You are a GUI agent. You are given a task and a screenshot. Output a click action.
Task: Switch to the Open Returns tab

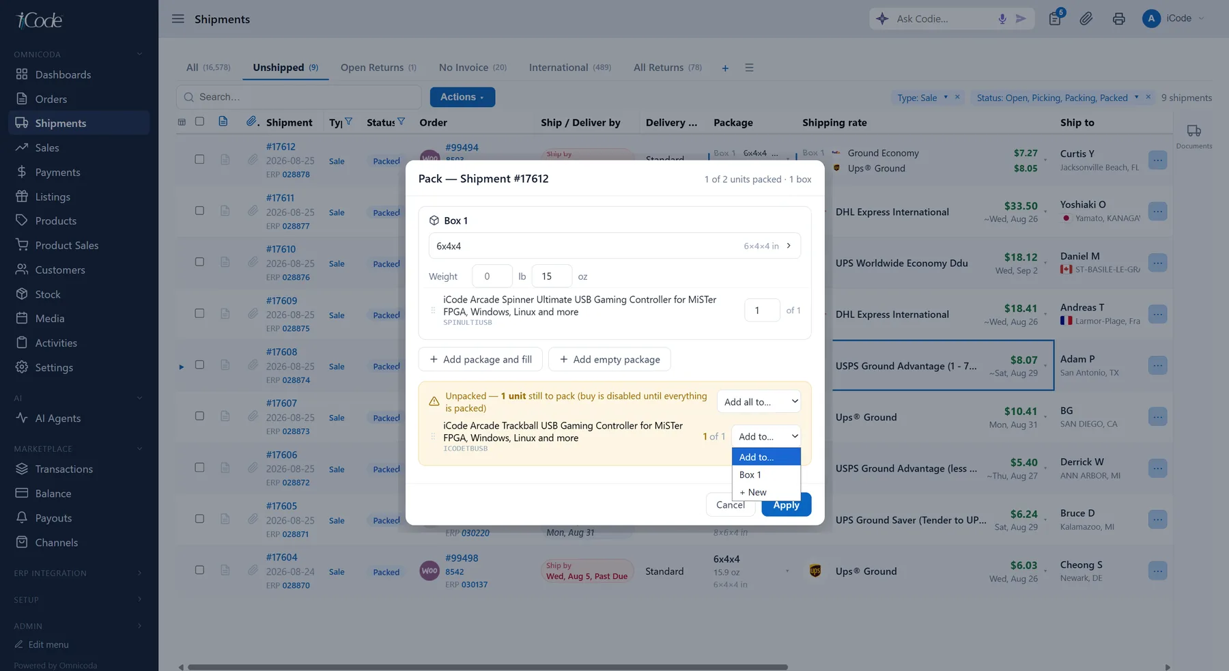coord(378,68)
